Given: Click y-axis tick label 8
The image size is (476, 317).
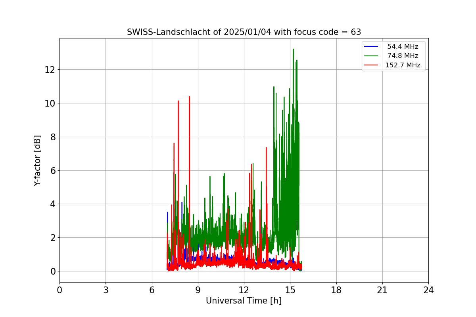Looking at the screenshot, I should click(52, 137).
